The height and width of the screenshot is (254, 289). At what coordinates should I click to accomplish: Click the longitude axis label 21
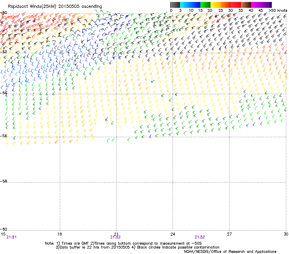point(116,234)
